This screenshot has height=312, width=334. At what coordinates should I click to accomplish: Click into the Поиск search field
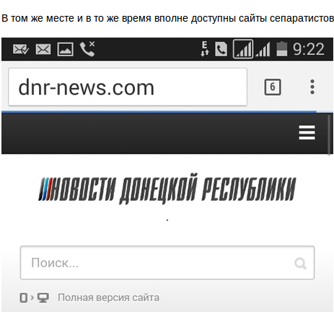click(167, 263)
